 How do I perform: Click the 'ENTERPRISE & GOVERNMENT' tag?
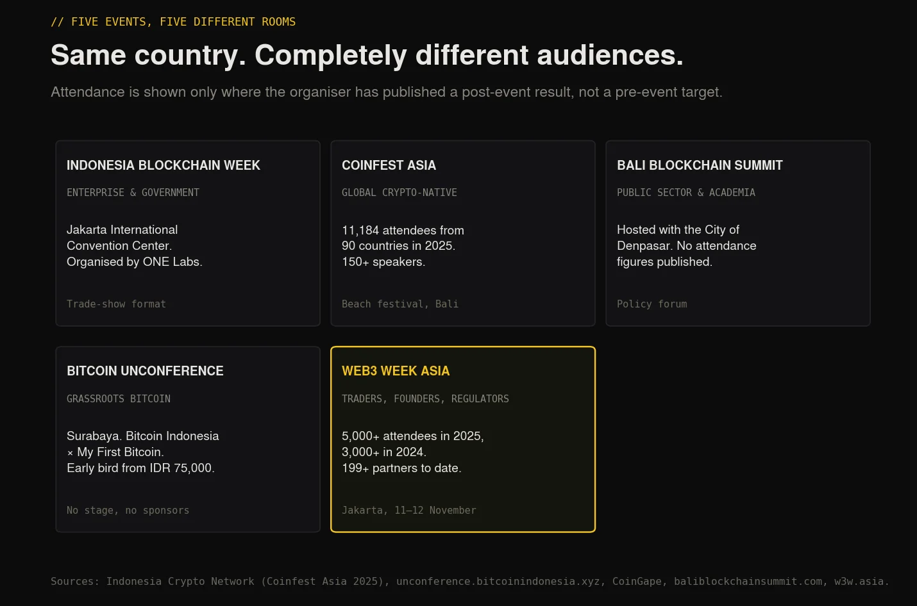pyautogui.click(x=133, y=192)
